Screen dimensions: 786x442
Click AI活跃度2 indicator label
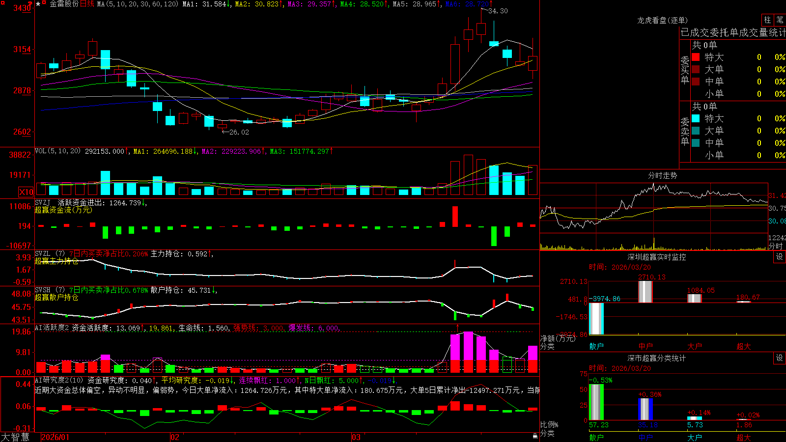tap(52, 328)
